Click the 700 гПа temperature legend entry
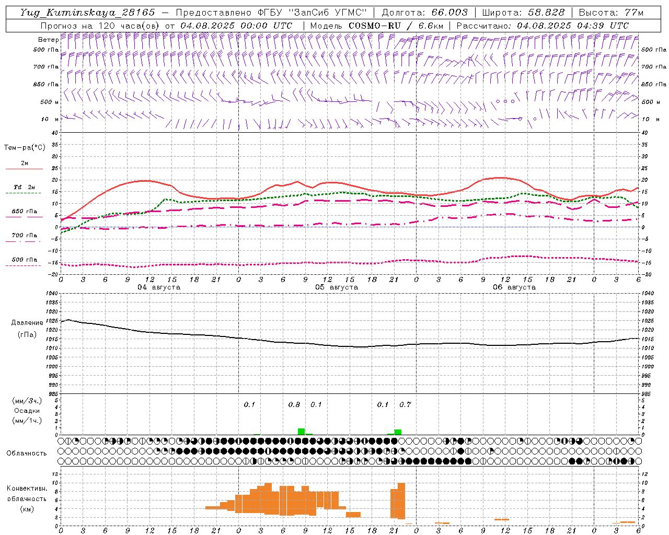Viewport: 669px width, 535px height. (24, 235)
